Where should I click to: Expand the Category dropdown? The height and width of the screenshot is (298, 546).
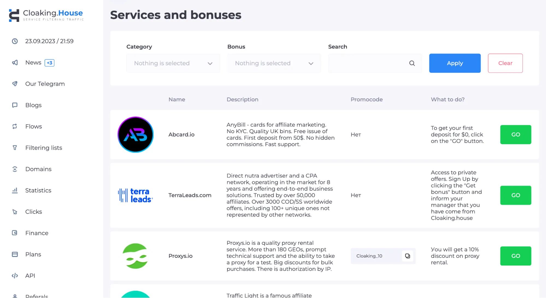click(173, 63)
